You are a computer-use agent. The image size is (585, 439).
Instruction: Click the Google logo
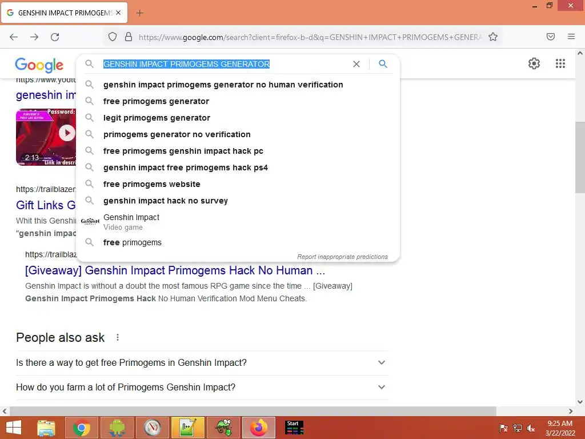[x=39, y=65]
